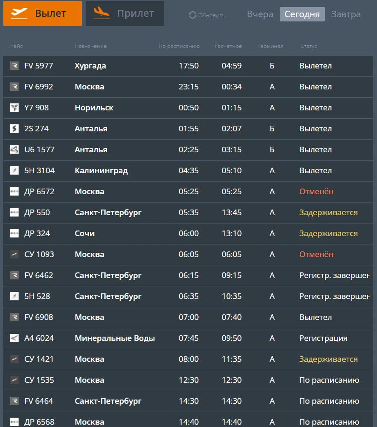This screenshot has width=377, height=427.
Task: Click the Обновить refresh link
Action: click(x=211, y=15)
